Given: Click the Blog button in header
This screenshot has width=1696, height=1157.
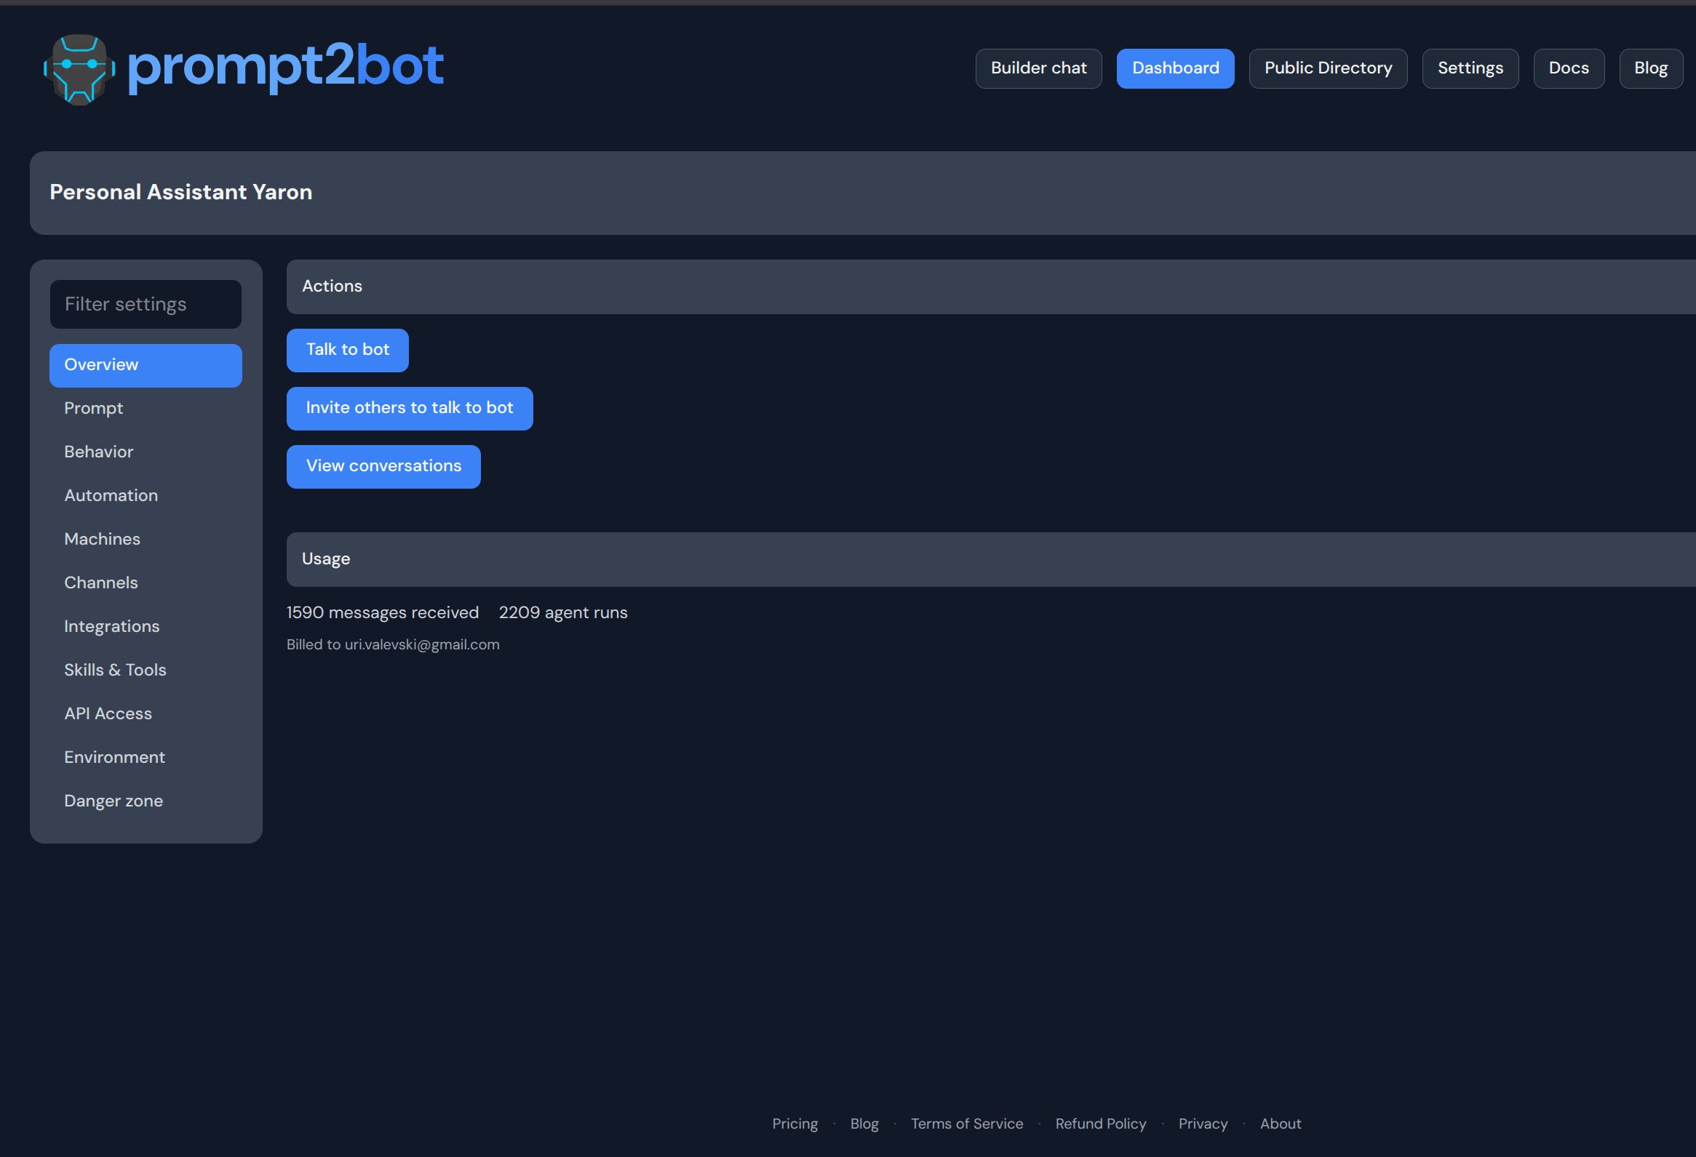Looking at the screenshot, I should (x=1650, y=68).
